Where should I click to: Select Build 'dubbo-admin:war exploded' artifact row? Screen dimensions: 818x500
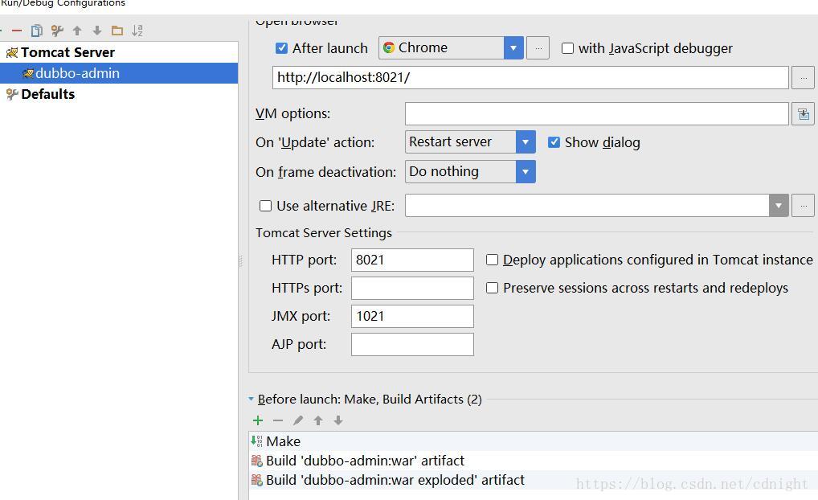coord(534,480)
